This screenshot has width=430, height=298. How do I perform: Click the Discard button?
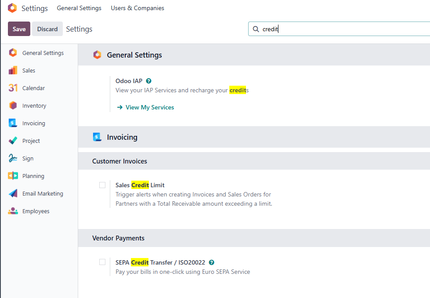(x=47, y=29)
